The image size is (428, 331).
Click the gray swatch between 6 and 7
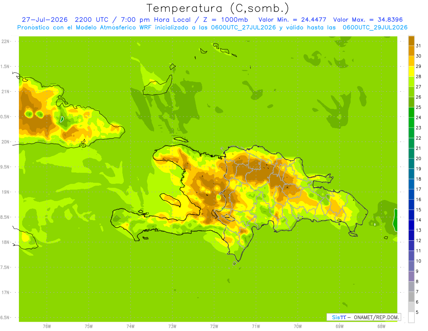411,297
